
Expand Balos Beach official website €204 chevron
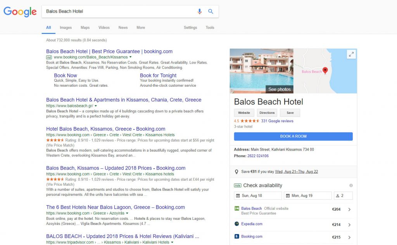click(349, 209)
